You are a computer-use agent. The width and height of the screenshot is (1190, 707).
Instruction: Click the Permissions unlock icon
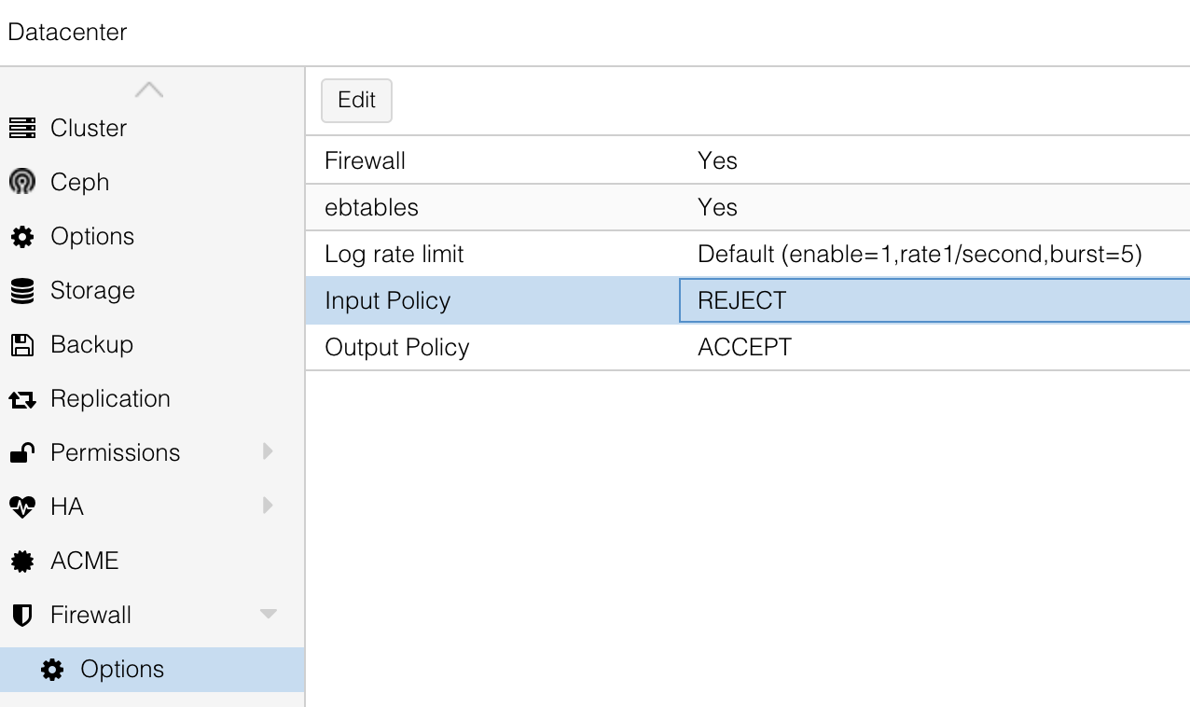pyautogui.click(x=22, y=453)
